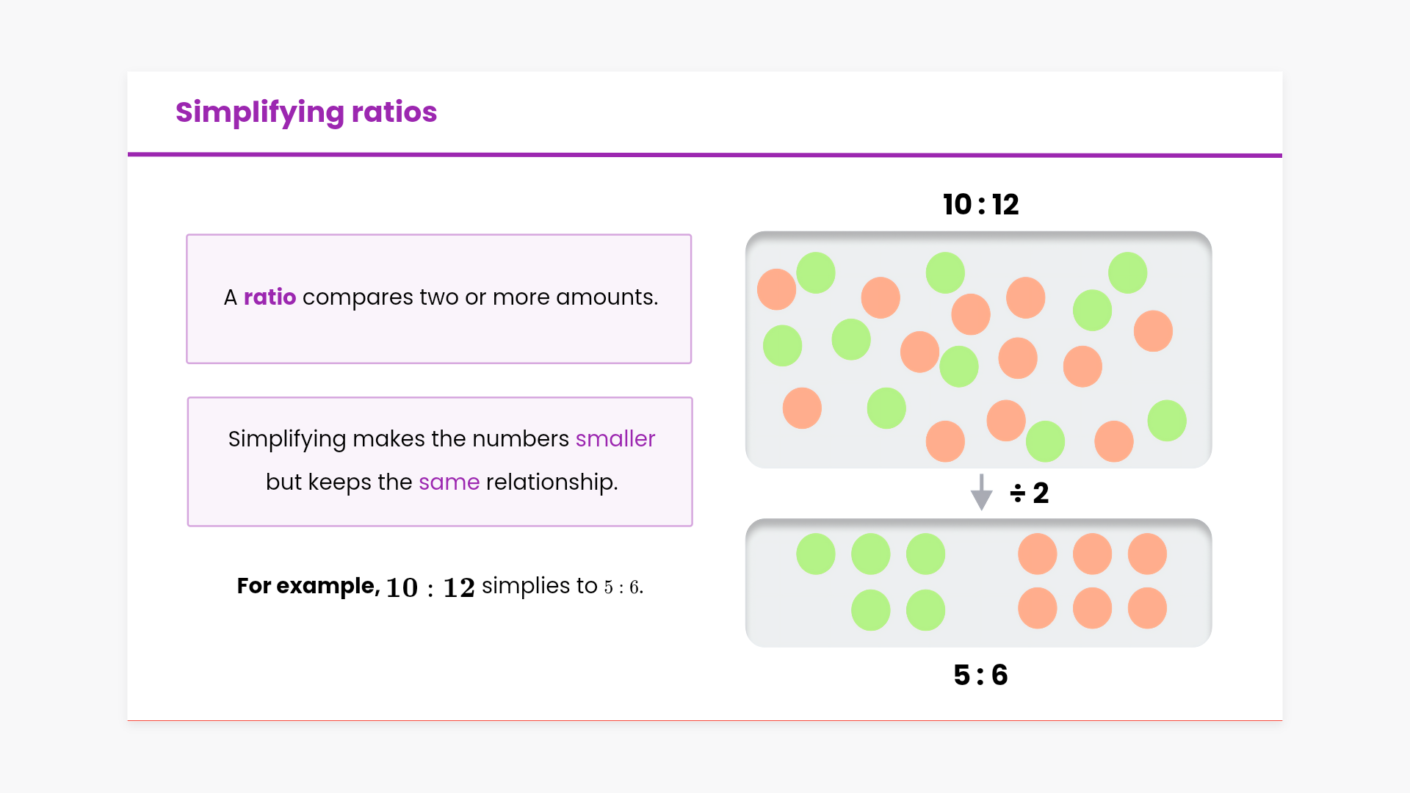The height and width of the screenshot is (793, 1410).
Task: Click the gray downward arrow between panels
Action: pos(981,492)
